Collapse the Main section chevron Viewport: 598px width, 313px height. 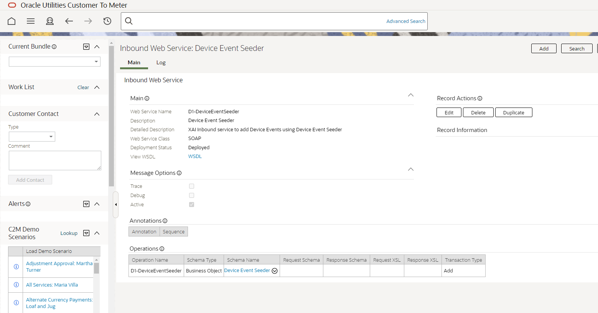coord(411,95)
